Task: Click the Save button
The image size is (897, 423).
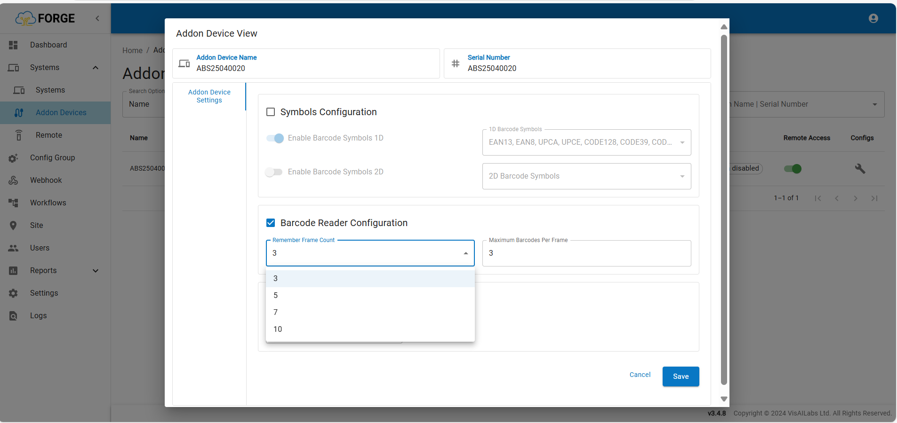Action: 681,376
